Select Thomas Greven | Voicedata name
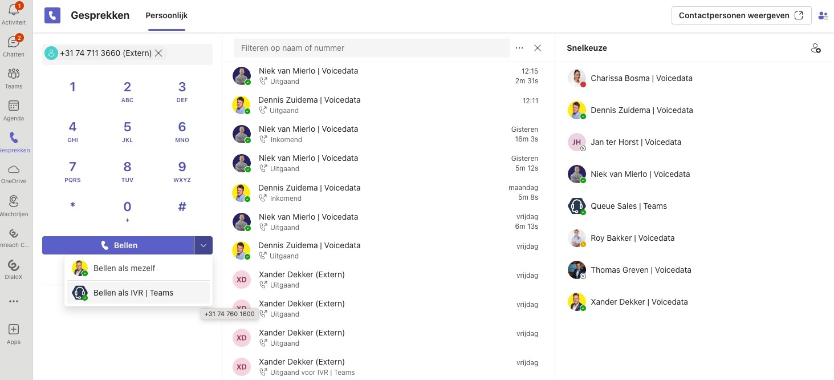Viewport: 834px width, 380px height. click(x=641, y=270)
